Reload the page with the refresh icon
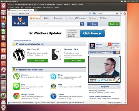The height and width of the screenshot is (111, 139). click(90, 14)
